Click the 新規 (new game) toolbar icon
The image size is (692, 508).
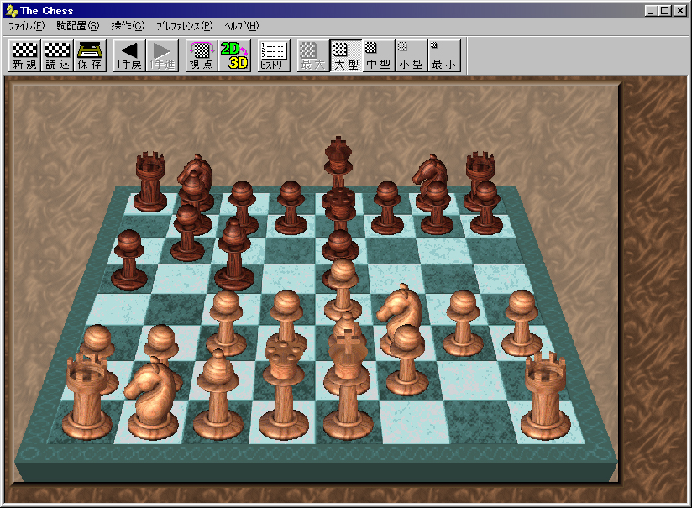pos(24,55)
